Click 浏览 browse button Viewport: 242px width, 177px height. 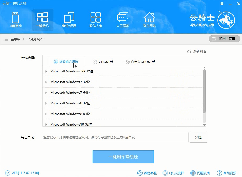click(x=199, y=137)
